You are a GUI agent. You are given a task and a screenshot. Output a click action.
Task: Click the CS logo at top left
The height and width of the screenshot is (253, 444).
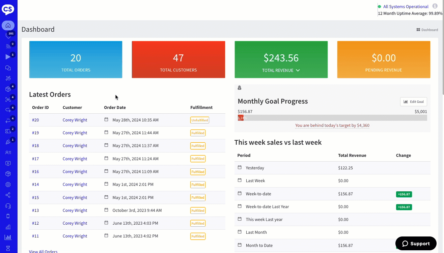8,9
